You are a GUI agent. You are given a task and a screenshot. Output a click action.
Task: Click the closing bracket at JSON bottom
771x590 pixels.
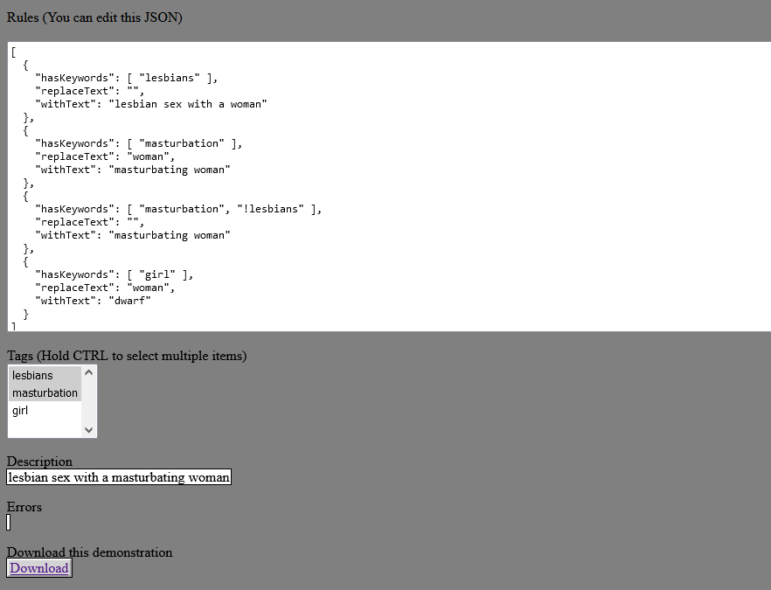click(14, 326)
